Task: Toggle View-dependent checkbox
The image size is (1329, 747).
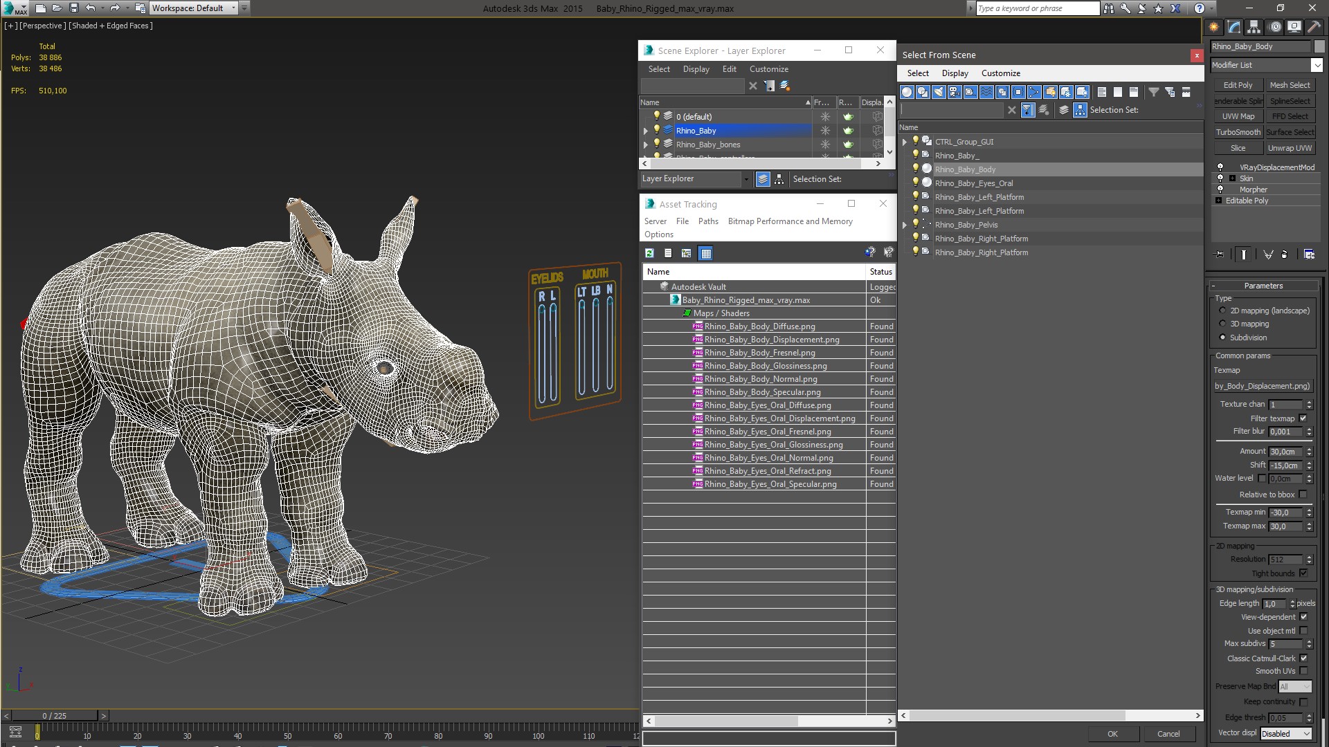Action: 1303,617
